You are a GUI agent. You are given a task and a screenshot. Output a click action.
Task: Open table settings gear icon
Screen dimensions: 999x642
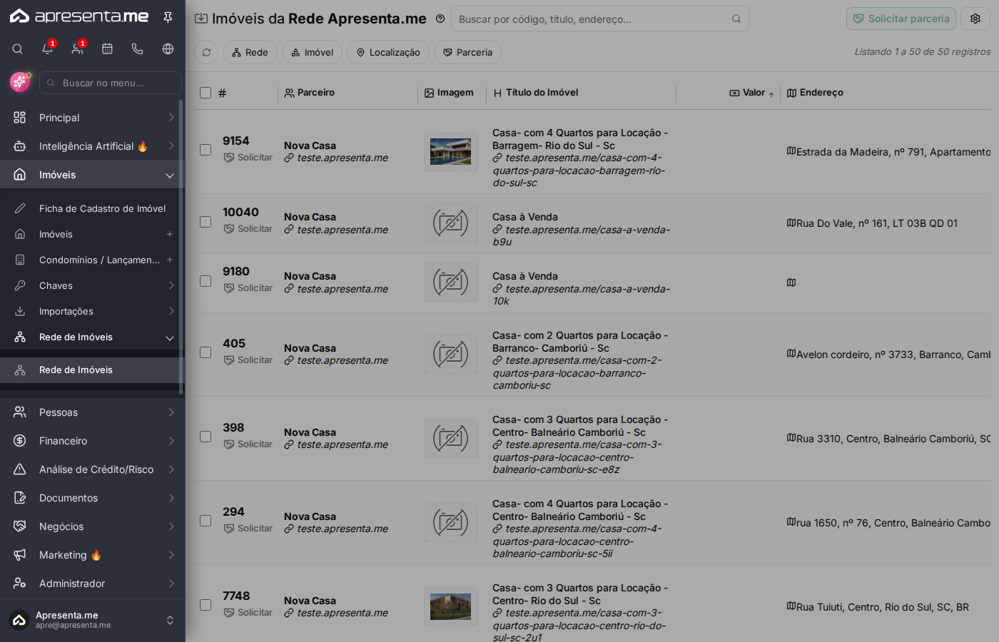coord(975,19)
